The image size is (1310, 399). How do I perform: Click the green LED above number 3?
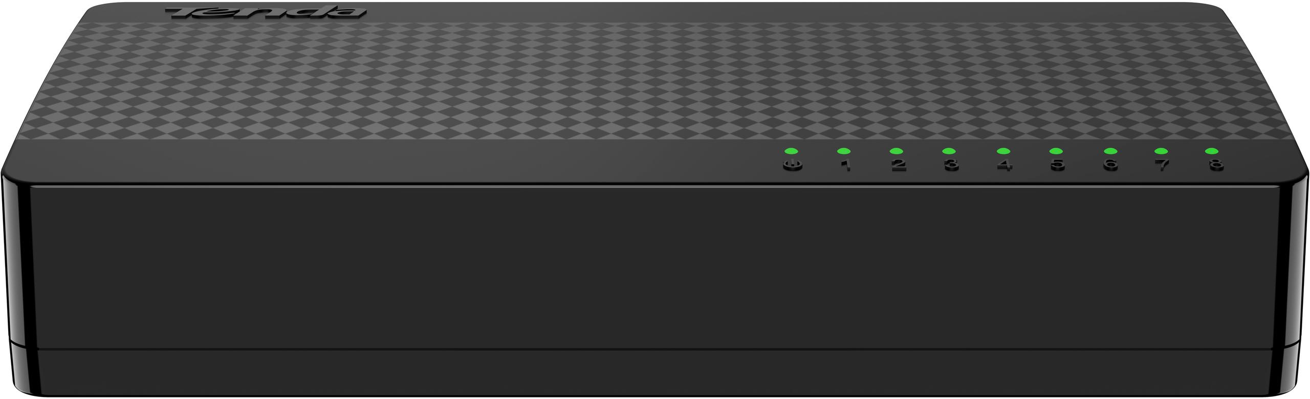click(x=949, y=151)
